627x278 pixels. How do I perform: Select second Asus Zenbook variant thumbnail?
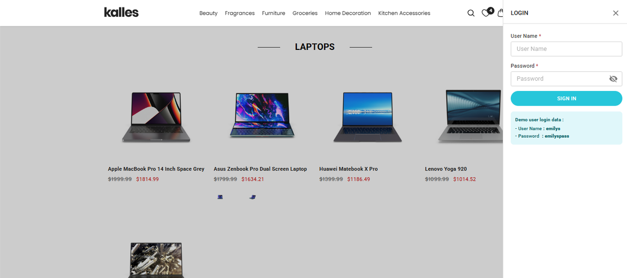click(x=252, y=197)
